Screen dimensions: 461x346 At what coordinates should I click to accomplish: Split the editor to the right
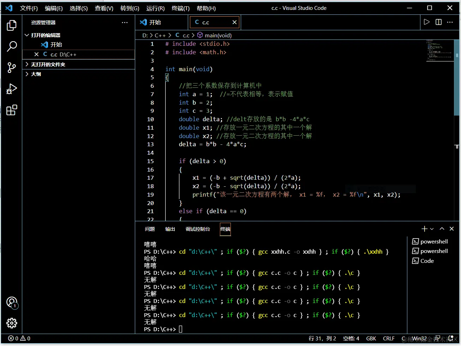tap(438, 22)
